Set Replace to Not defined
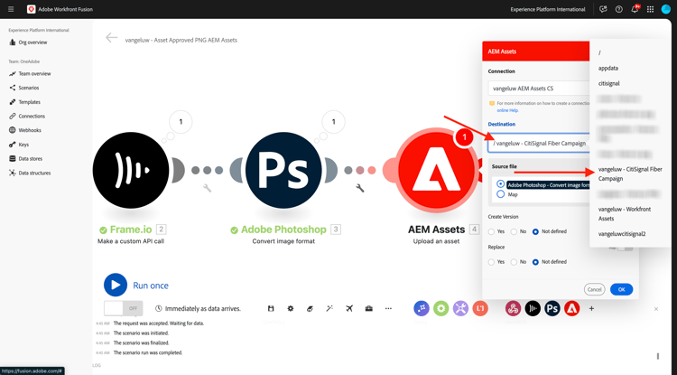Screen dimensions: 677x375 pos(535,262)
